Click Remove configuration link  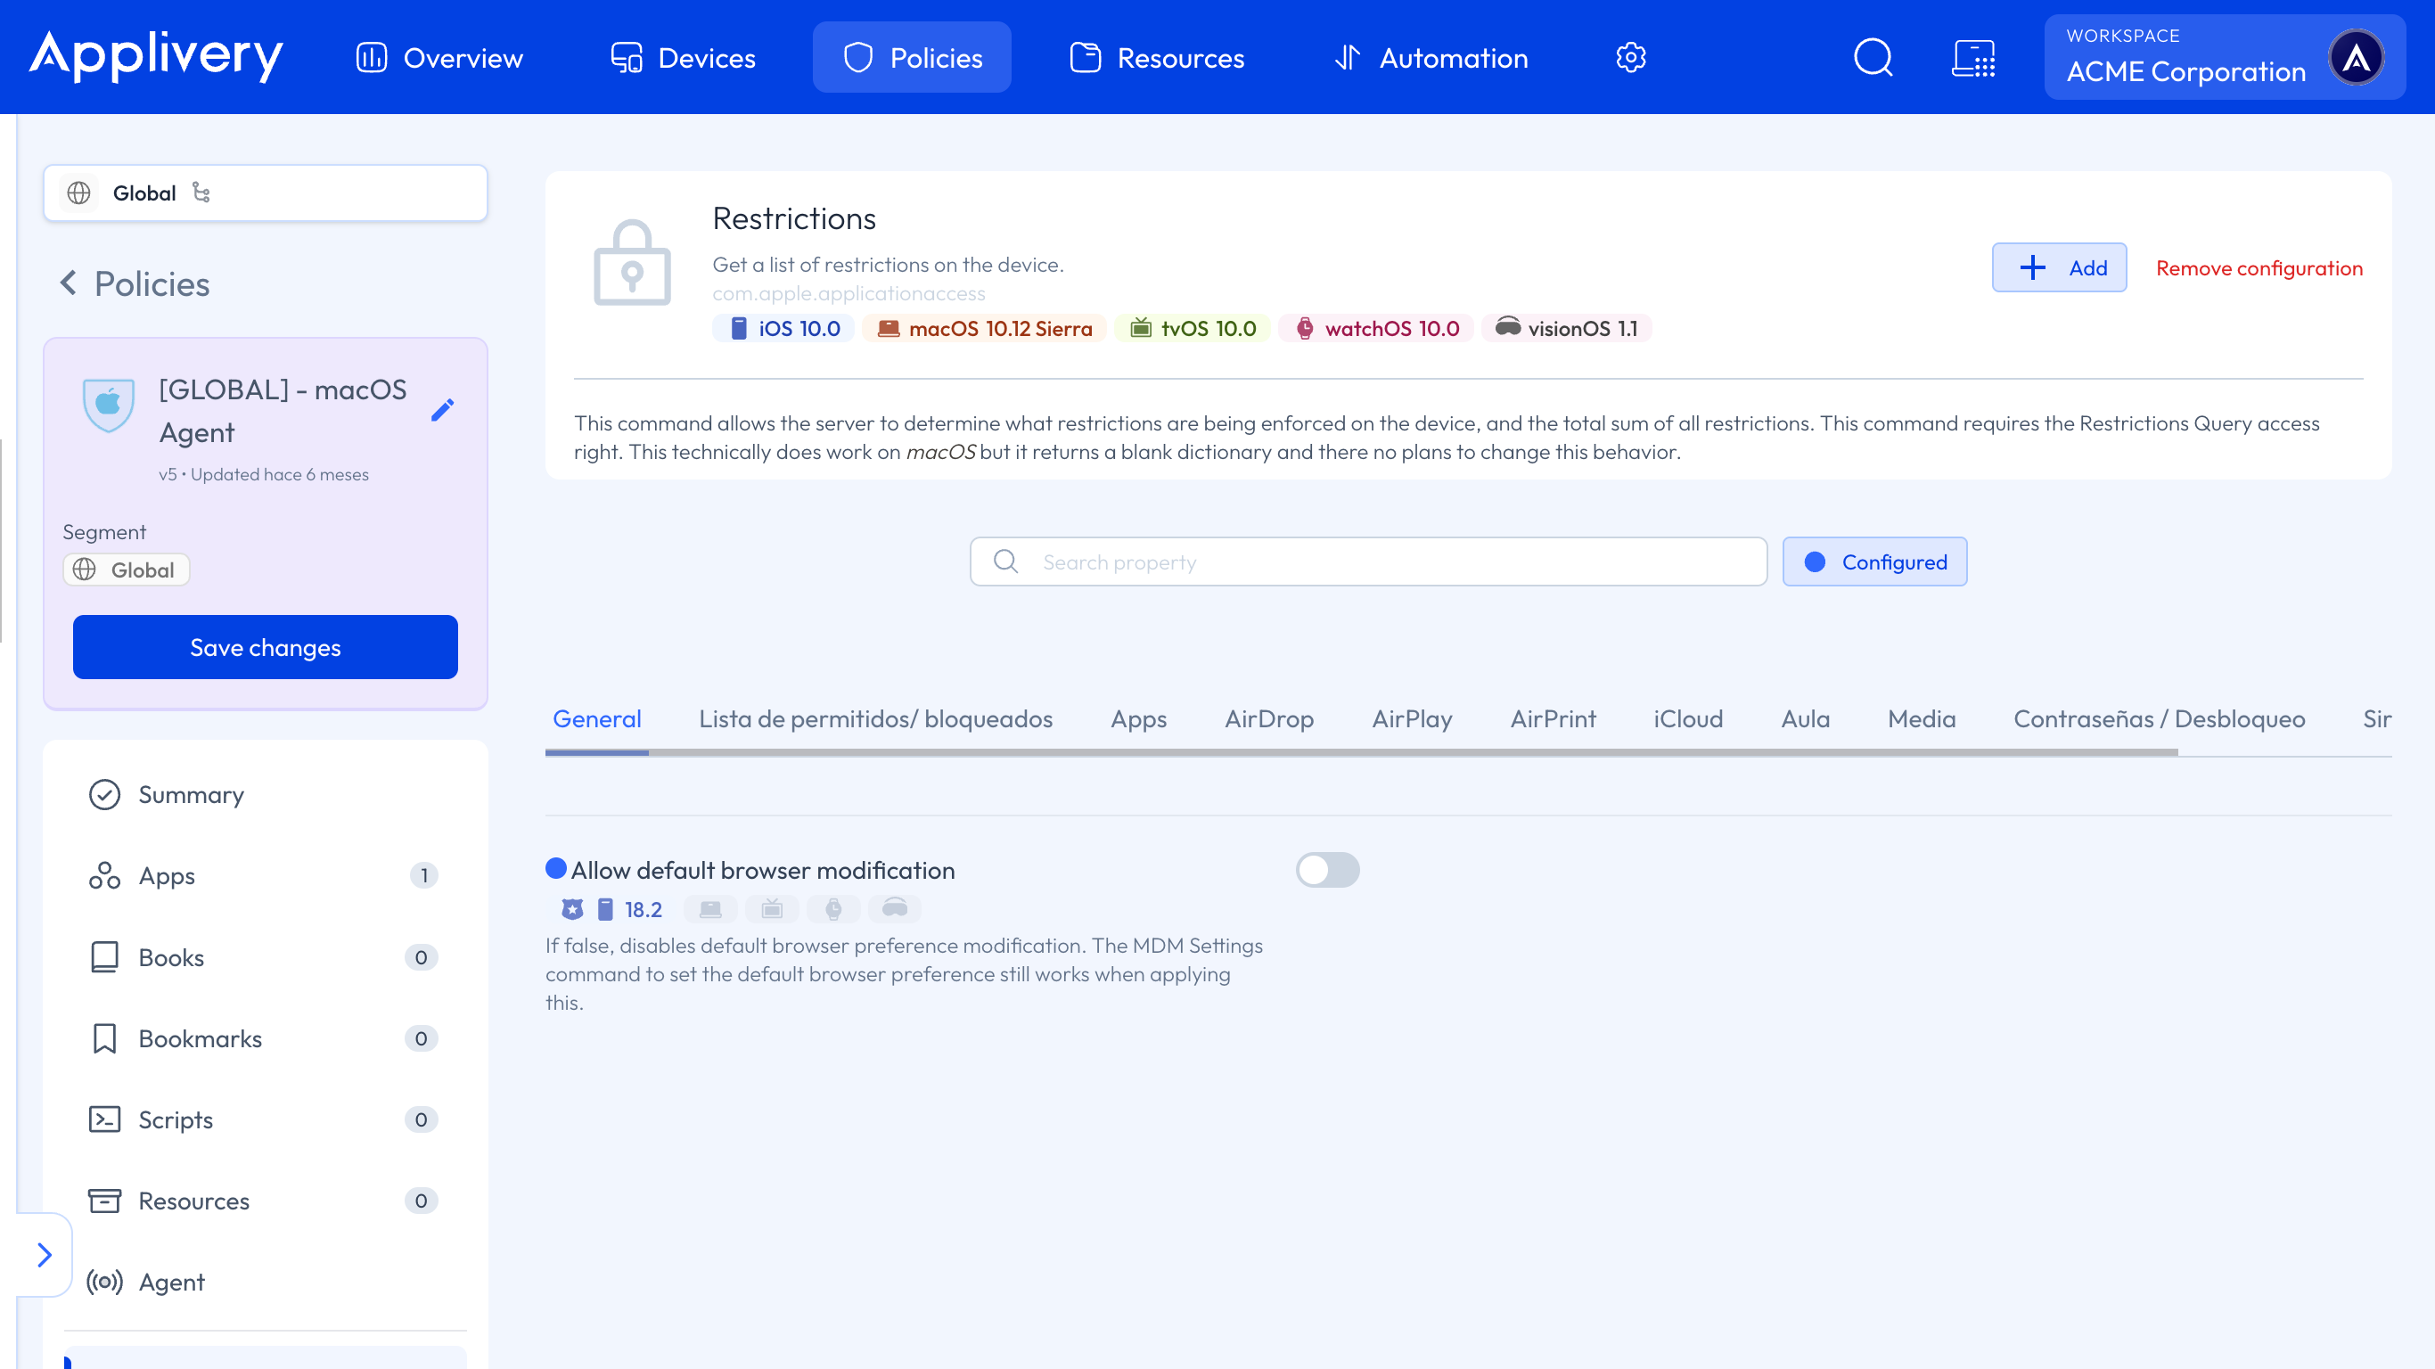click(2259, 267)
